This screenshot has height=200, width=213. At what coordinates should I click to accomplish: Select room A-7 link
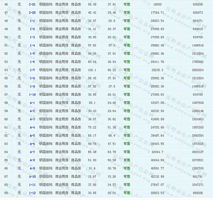(32, 152)
